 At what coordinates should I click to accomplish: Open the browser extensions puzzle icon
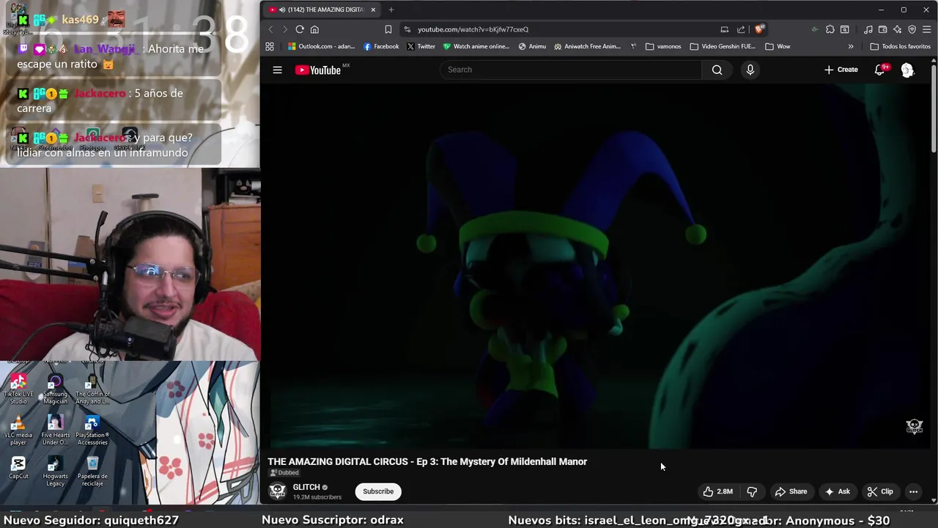click(830, 29)
